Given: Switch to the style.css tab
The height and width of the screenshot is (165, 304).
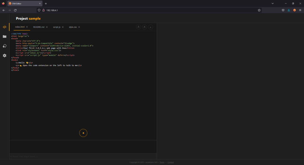Looking at the screenshot, I should pos(73,27).
